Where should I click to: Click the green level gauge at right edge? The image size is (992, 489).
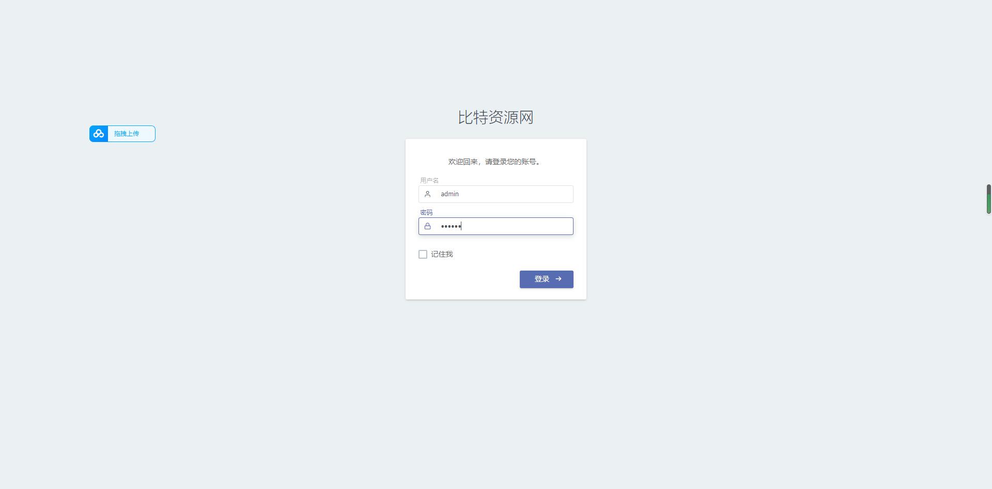coord(989,199)
